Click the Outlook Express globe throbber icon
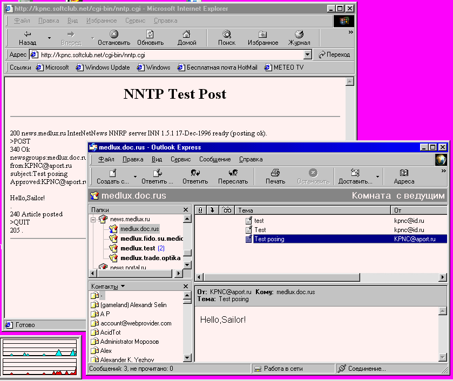The width and height of the screenshot is (453, 381). (441, 159)
